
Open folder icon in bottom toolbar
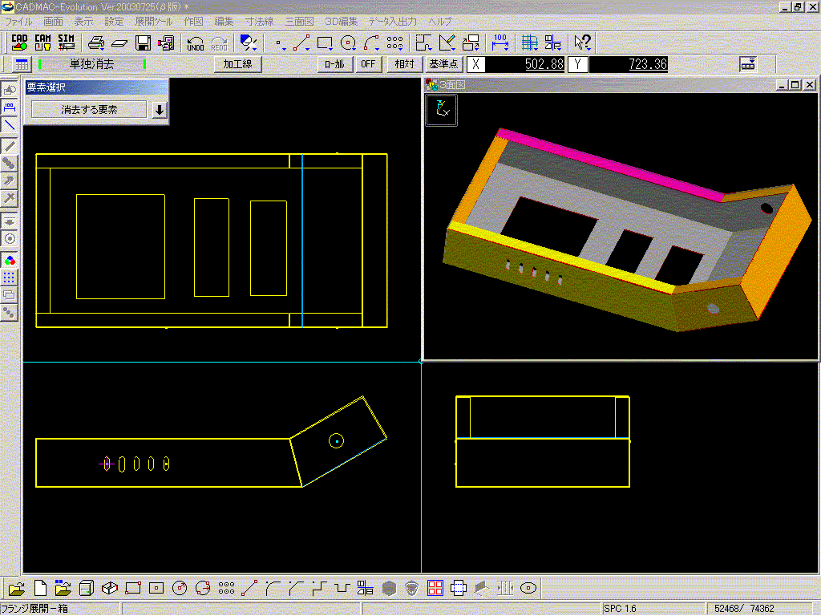point(16,588)
